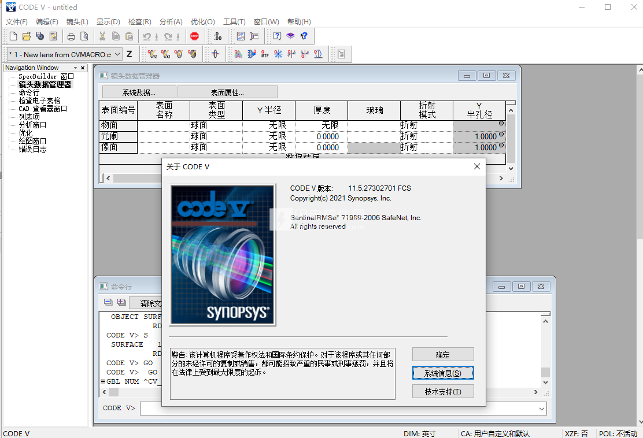This screenshot has height=438, width=643.
Task: Click the Print icon in toolbar
Action: tap(71, 36)
